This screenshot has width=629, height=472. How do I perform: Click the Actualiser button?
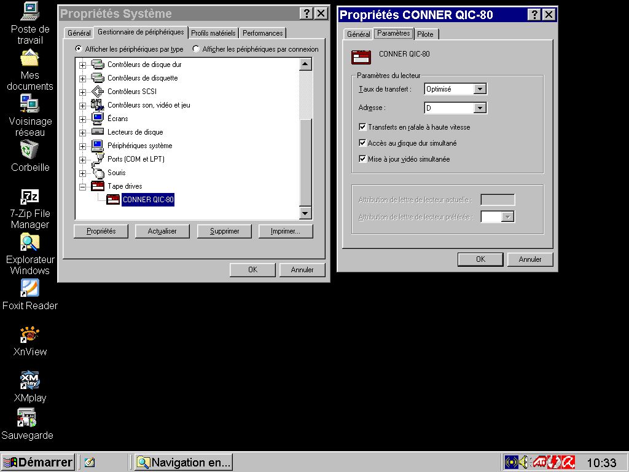pos(162,231)
